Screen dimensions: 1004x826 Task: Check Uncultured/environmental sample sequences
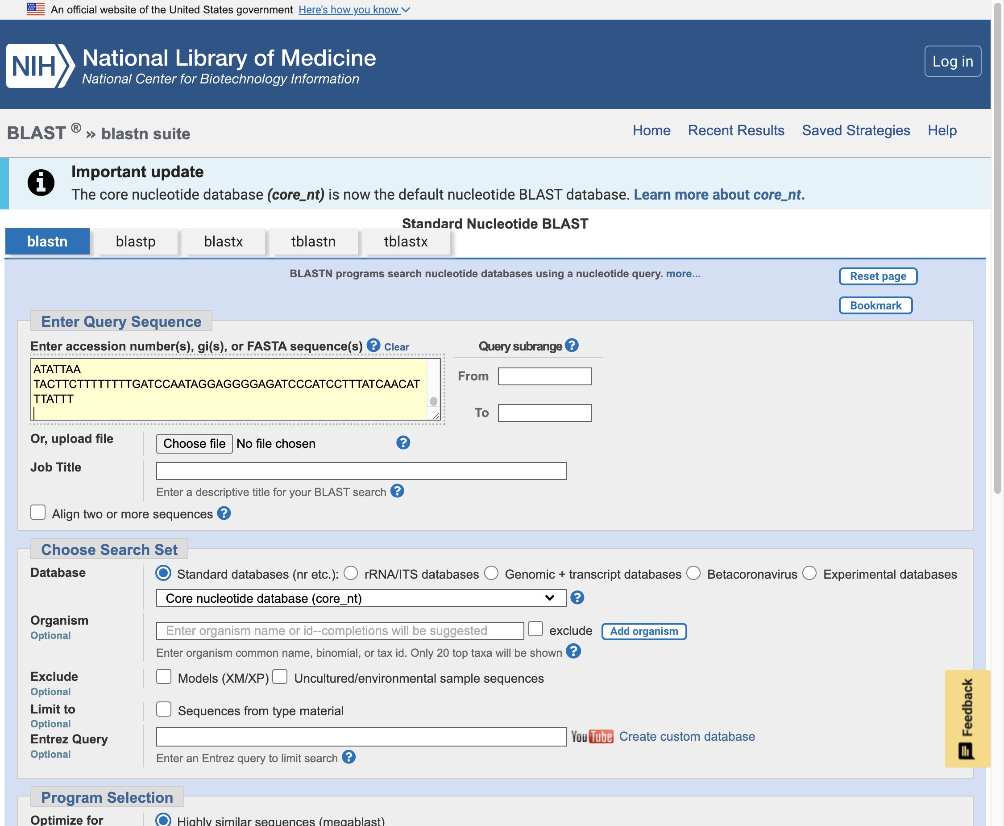pos(280,676)
